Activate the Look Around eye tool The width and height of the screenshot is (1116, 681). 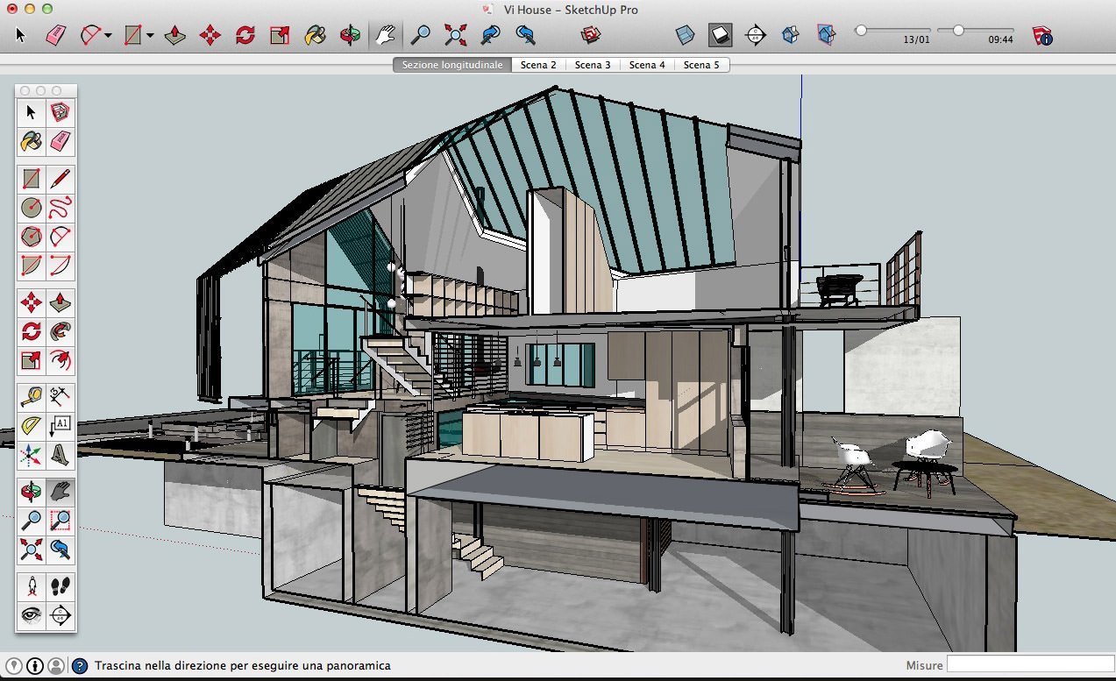tap(32, 614)
